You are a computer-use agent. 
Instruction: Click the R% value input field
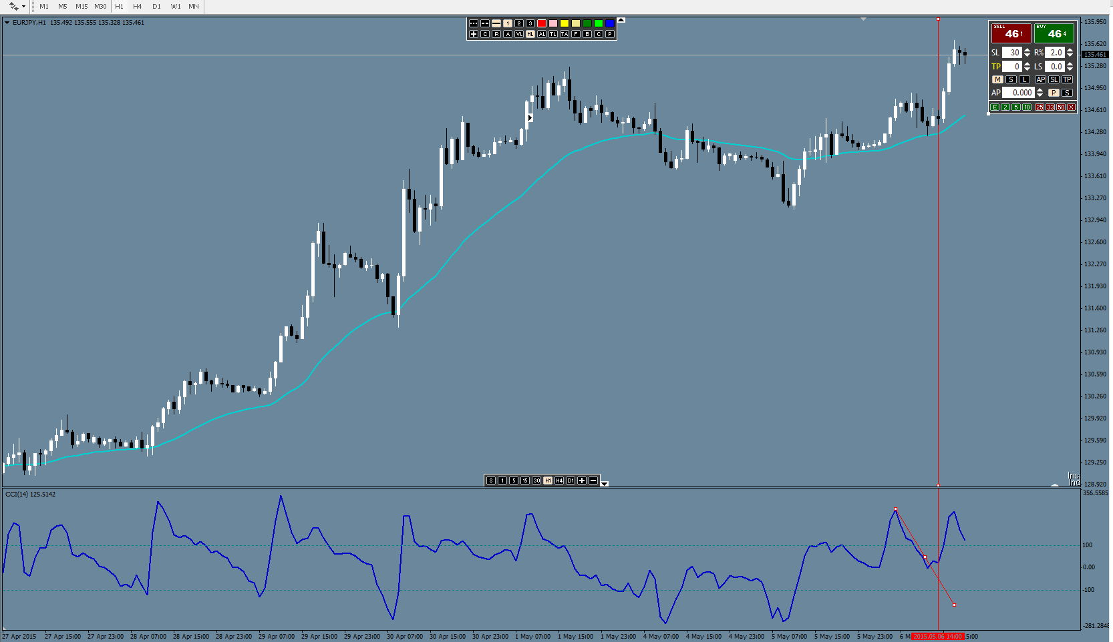pyautogui.click(x=1055, y=53)
